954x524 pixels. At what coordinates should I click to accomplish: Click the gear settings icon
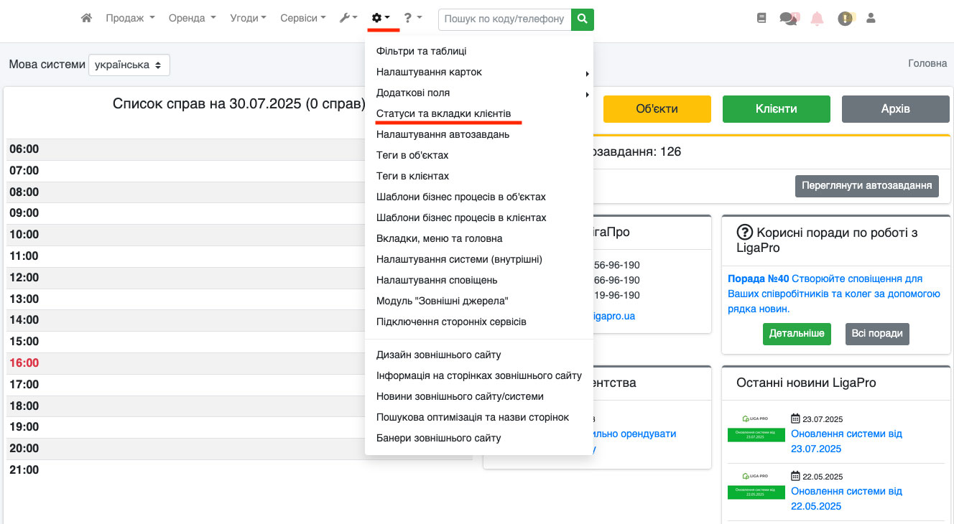coord(380,19)
